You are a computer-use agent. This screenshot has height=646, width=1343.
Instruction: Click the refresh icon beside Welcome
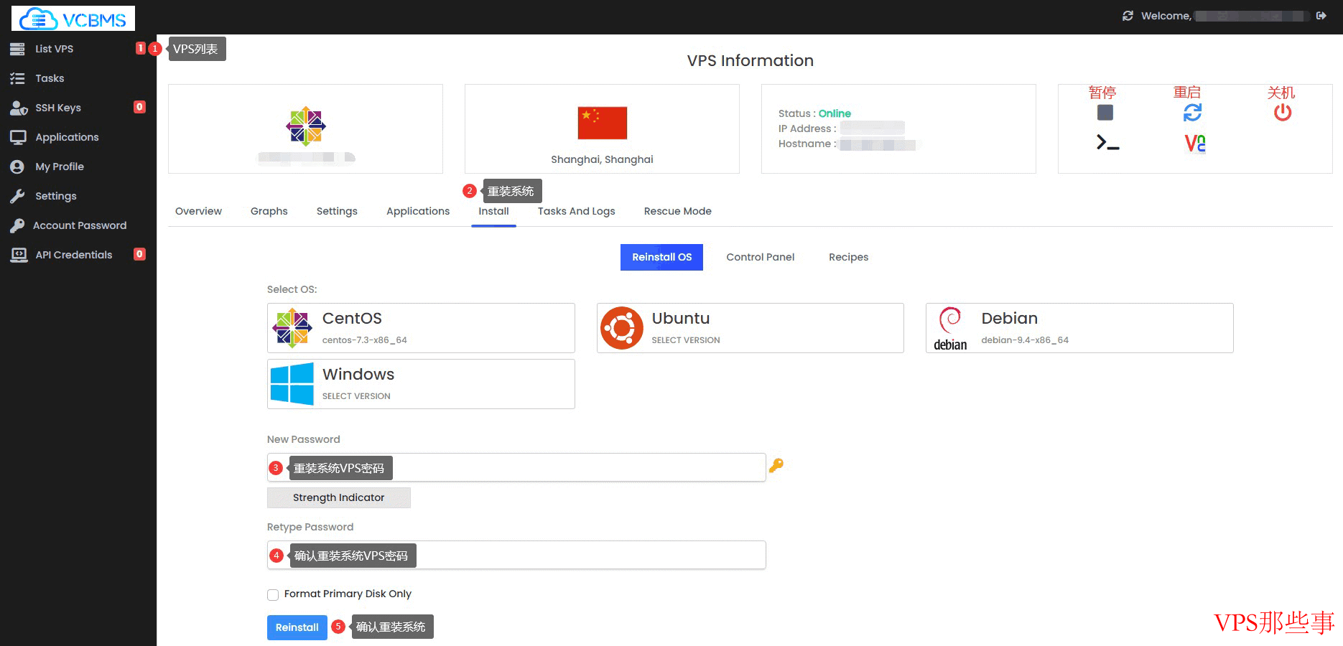click(1128, 16)
